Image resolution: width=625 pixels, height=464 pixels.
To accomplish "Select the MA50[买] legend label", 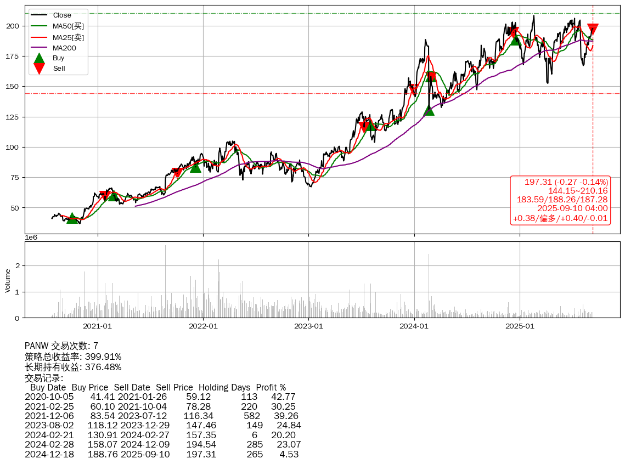I will point(68,26).
